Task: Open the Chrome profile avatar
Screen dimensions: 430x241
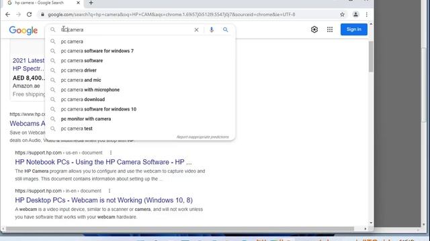Action: click(355, 15)
